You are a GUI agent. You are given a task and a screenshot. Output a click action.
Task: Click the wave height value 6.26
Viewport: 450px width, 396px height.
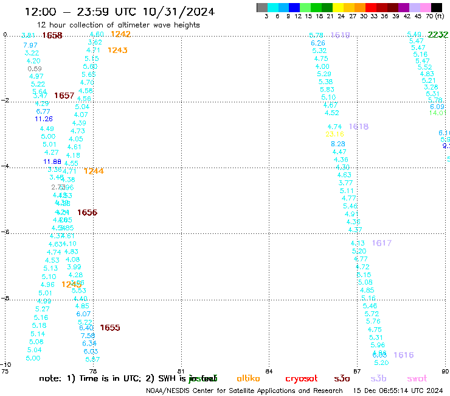[x=318, y=43]
